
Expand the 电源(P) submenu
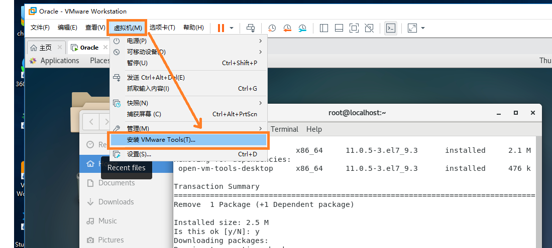tap(189, 41)
